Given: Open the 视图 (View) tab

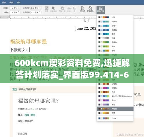Looking at the screenshot, I should pos(11,3).
